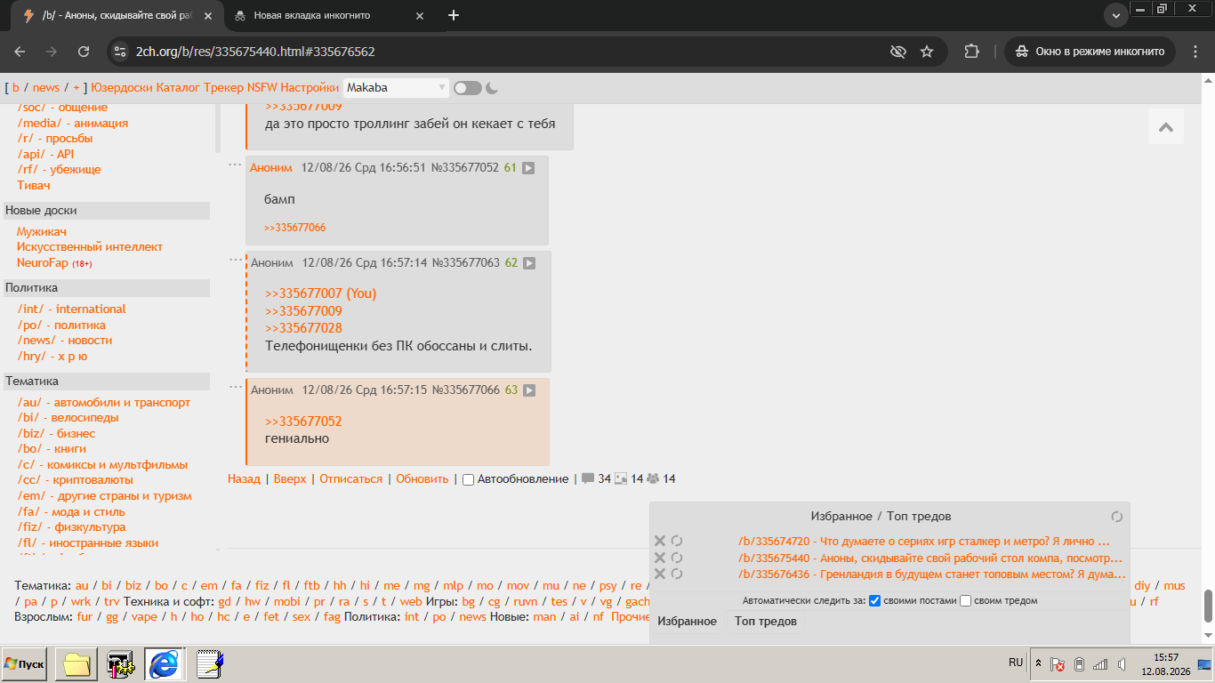Refresh favorite thread 335676436
1215x683 pixels.
[677, 574]
